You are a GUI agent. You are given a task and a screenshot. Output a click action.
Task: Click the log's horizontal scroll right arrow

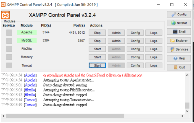182,116
